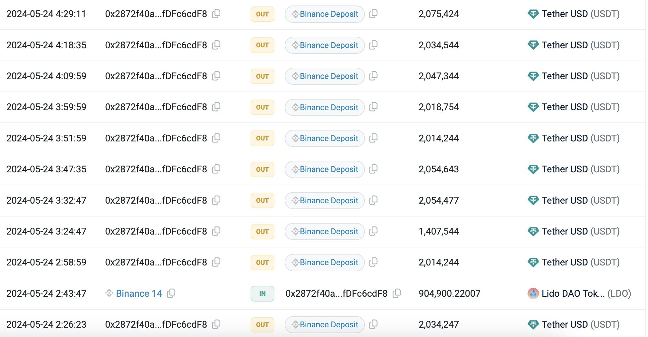
Task: Select amount 2,014,244 in the 2:58:59 row
Action: (439, 262)
